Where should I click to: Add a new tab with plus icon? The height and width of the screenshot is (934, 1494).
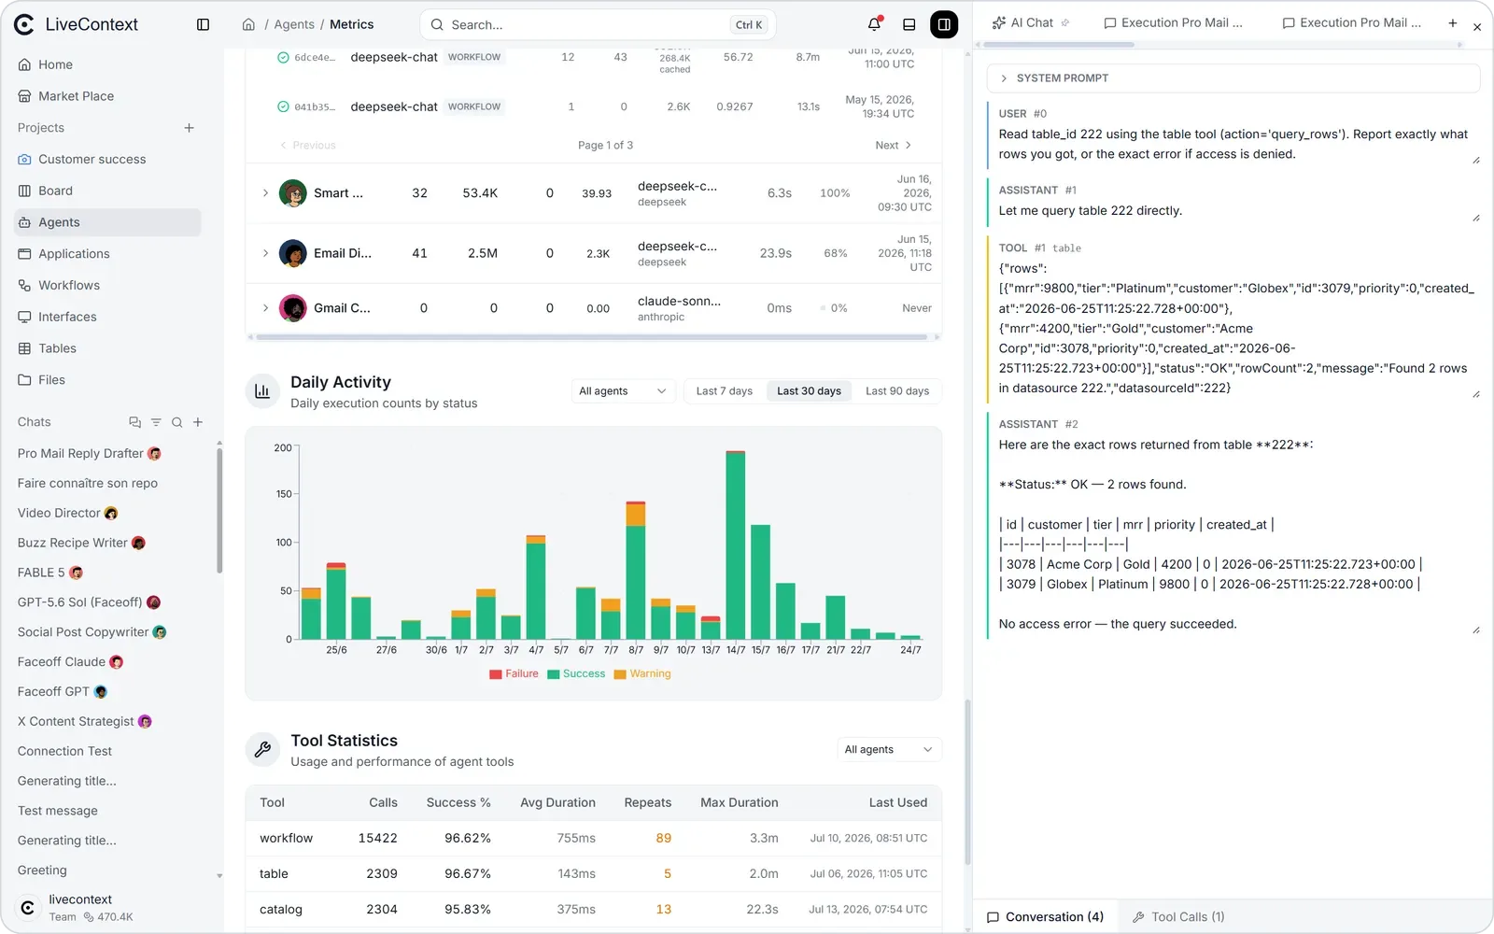(1452, 22)
